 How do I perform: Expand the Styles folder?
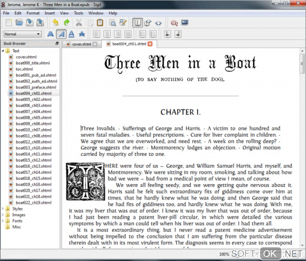pyautogui.click(x=3, y=209)
